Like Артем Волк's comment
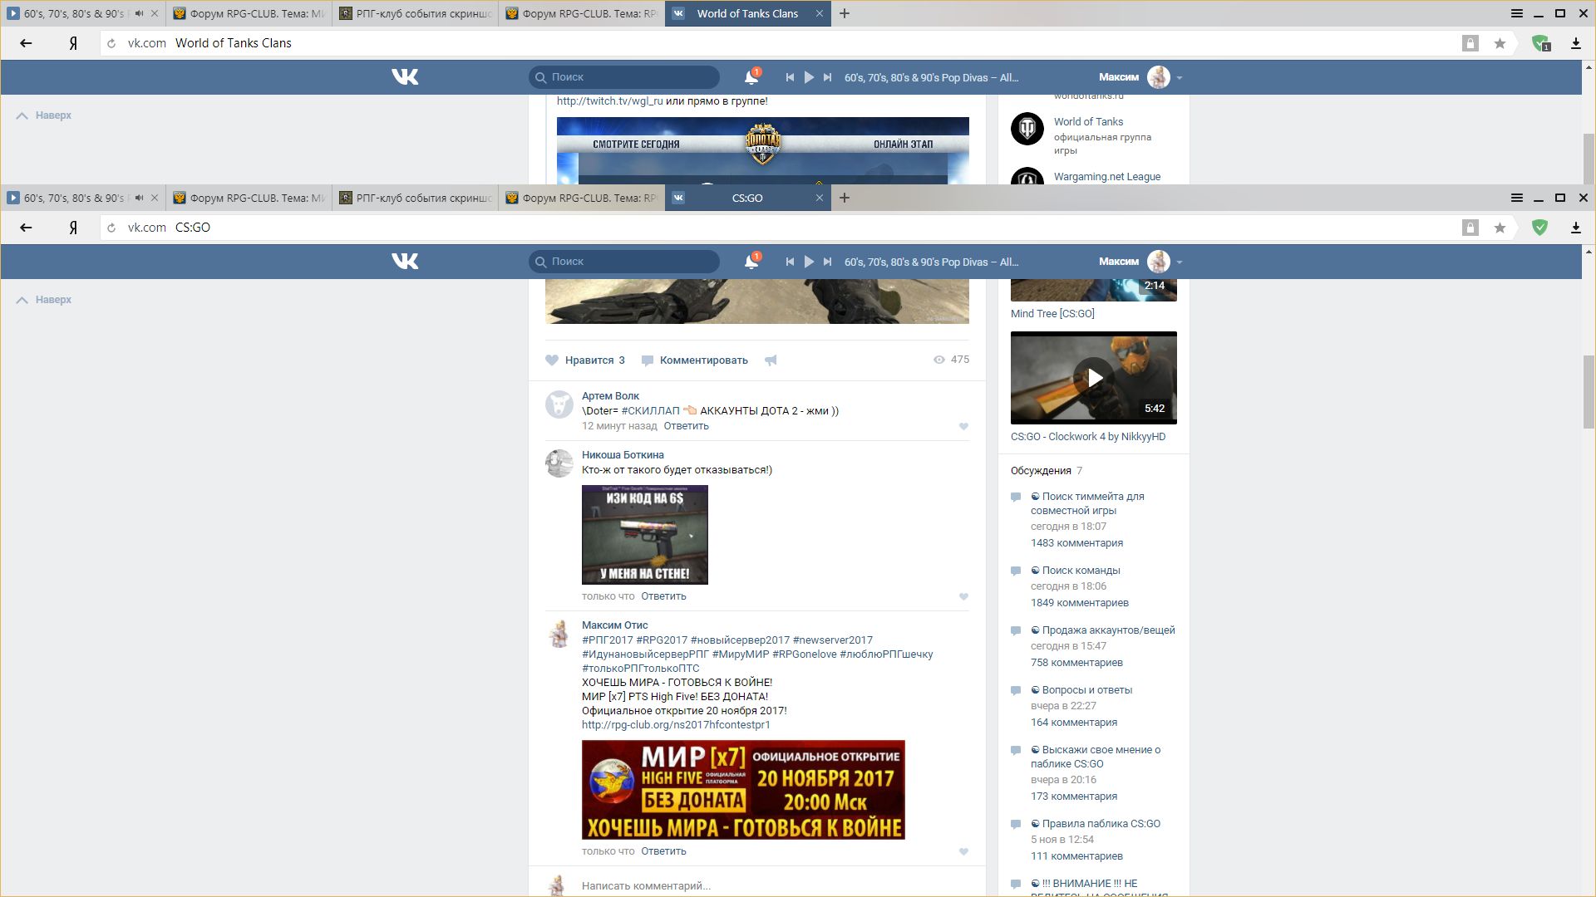The width and height of the screenshot is (1596, 897). [x=963, y=427]
